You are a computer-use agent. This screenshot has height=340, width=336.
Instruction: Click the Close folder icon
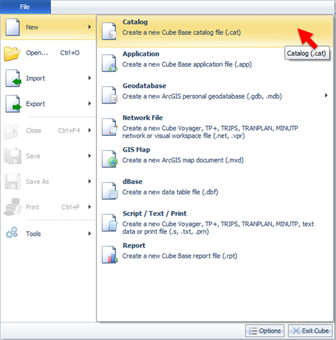(11, 131)
